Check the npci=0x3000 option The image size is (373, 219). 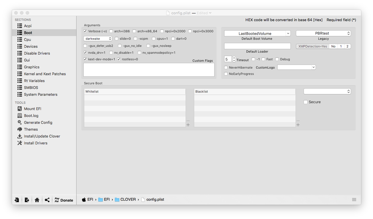pos(190,31)
